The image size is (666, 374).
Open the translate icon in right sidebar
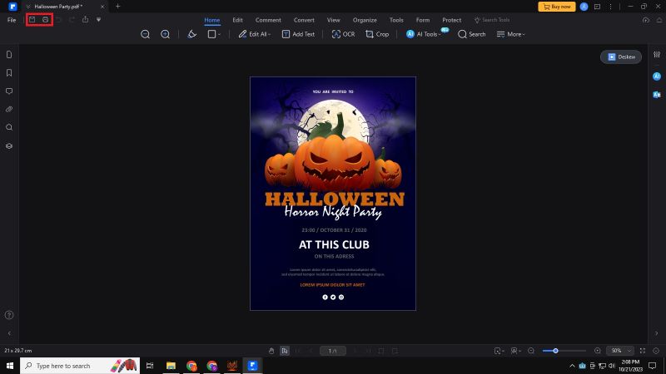point(657,95)
